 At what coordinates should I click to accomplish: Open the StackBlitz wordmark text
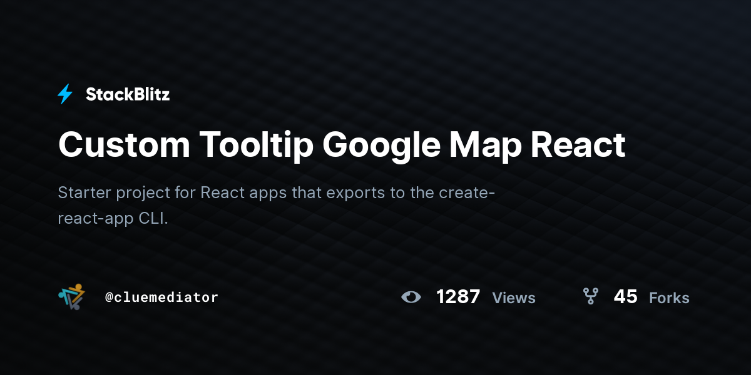[128, 94]
